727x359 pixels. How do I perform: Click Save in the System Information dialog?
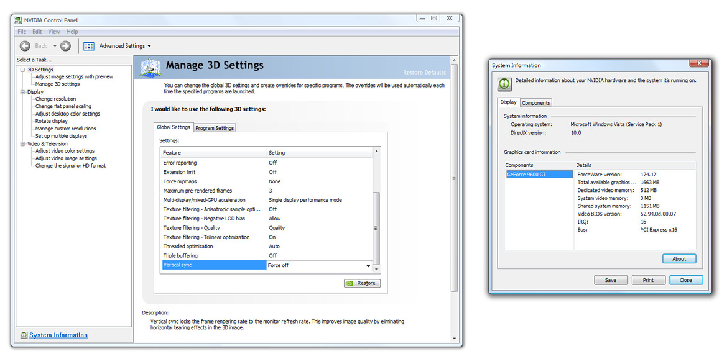611,280
